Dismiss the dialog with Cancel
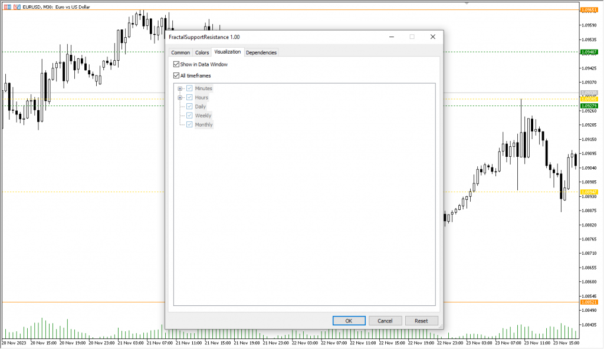This screenshot has width=604, height=349. pyautogui.click(x=385, y=320)
